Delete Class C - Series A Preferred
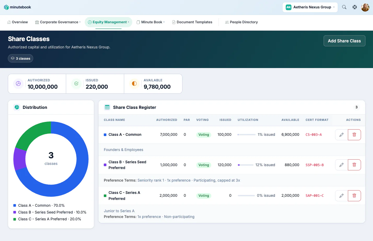The image size is (373, 241). (354, 196)
